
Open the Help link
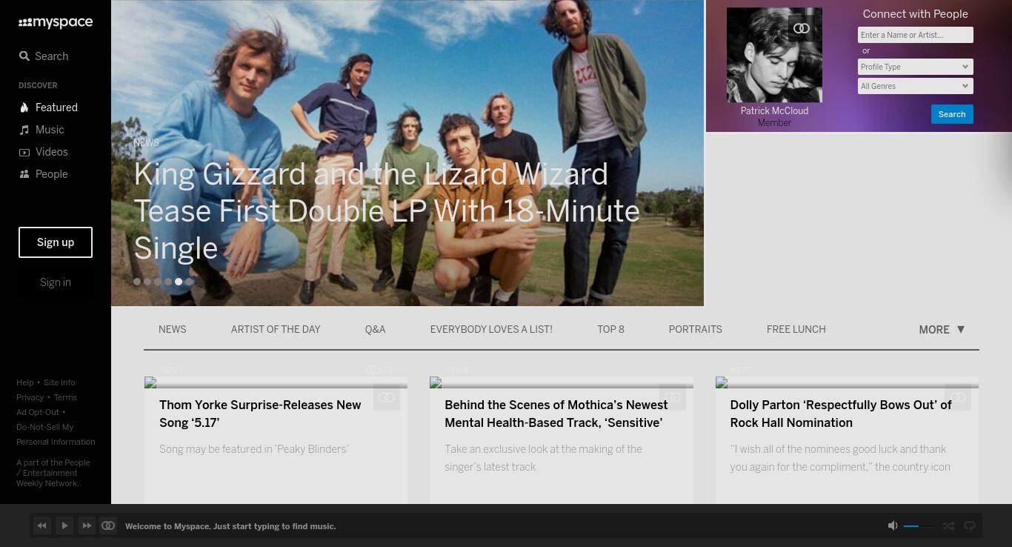tap(25, 382)
